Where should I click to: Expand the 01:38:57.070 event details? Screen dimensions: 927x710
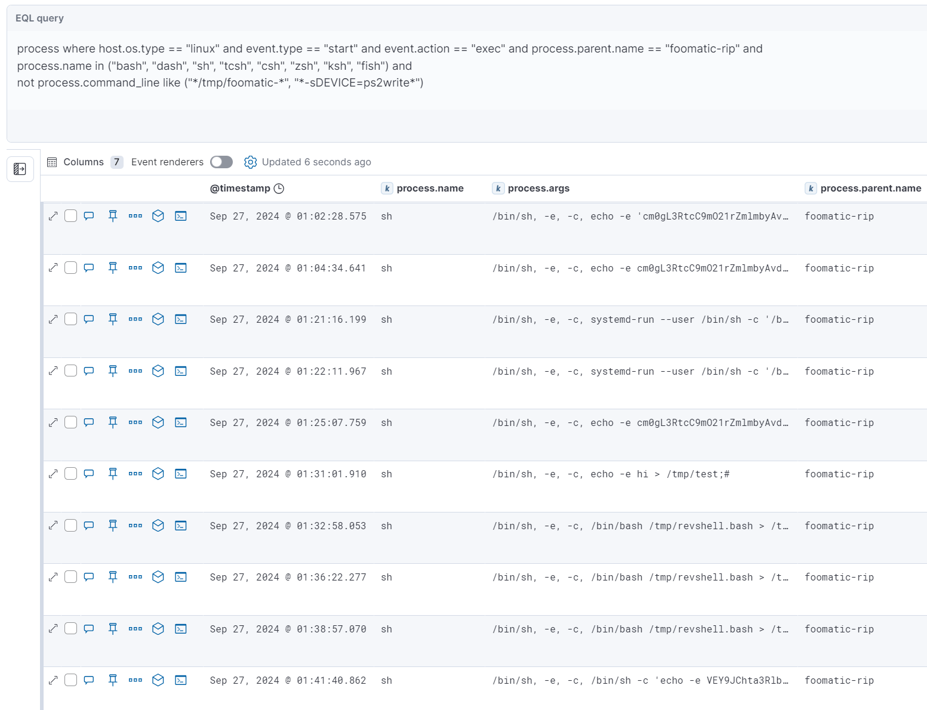53,629
